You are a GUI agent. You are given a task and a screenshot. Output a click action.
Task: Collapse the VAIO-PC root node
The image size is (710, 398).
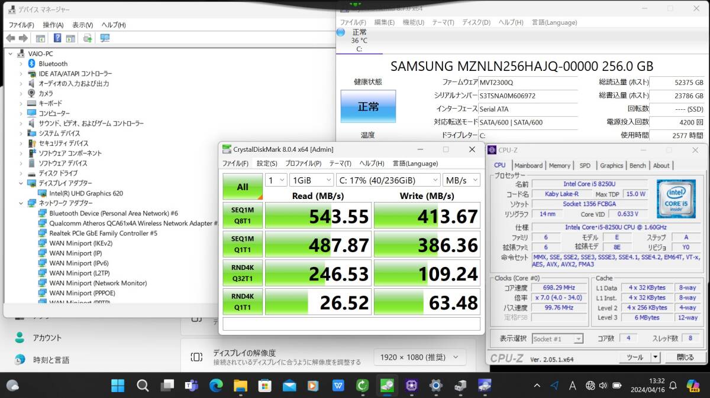point(10,54)
